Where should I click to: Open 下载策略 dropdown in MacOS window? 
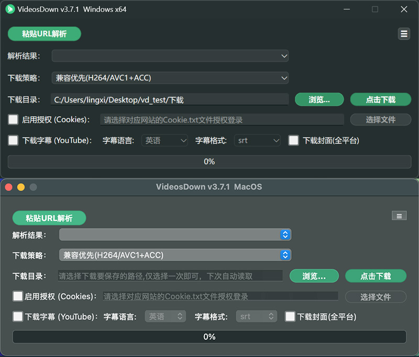click(175, 255)
